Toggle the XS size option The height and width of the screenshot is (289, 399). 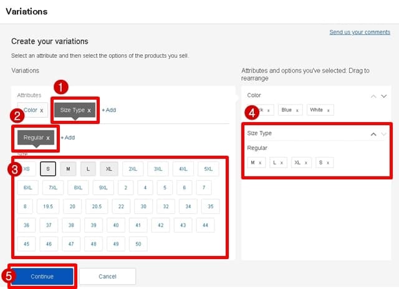25,169
